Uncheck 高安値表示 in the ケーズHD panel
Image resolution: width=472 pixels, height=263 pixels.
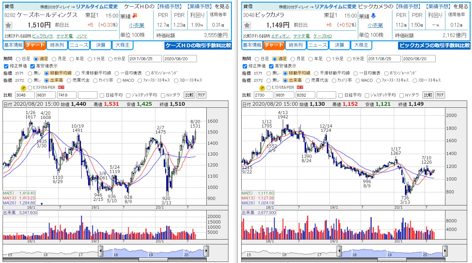[32, 66]
